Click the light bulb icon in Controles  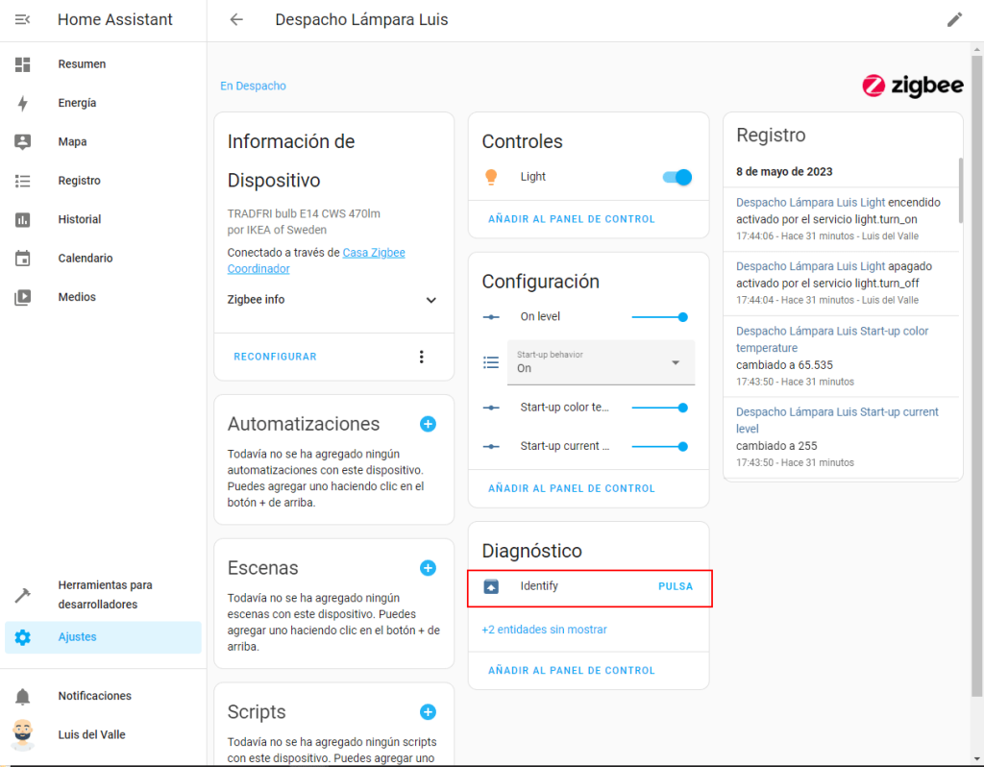pos(491,177)
